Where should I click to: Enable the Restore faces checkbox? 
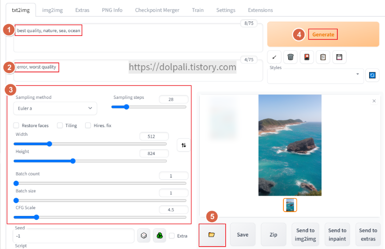[16, 125]
